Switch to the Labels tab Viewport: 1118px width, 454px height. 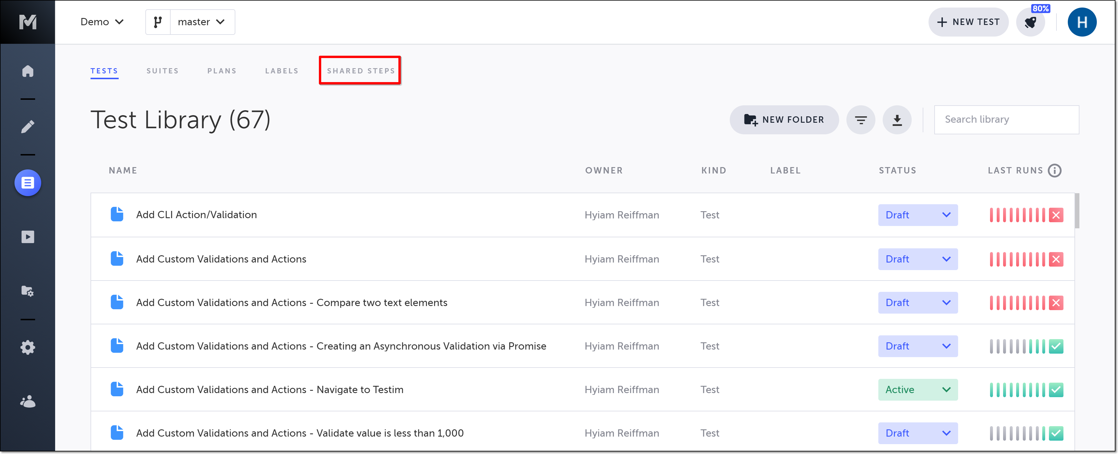282,71
